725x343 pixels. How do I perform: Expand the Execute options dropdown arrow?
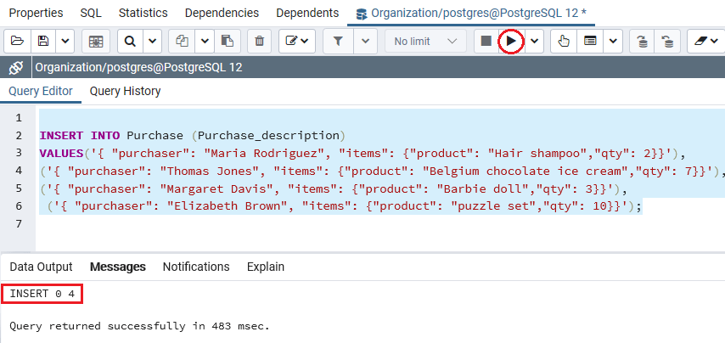tap(534, 41)
